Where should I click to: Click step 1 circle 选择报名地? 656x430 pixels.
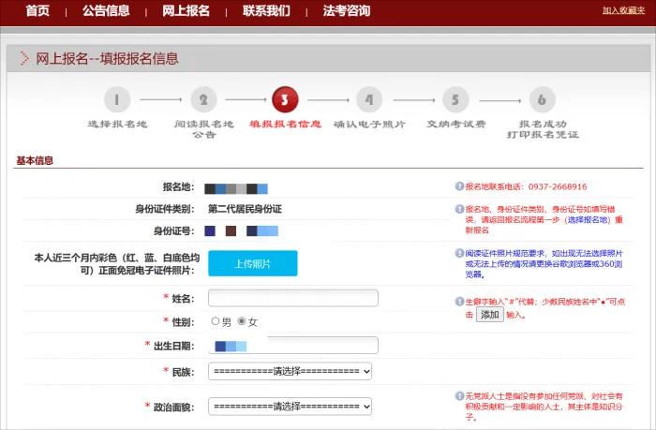116,99
